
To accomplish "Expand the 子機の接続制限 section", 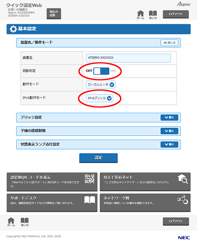I will tap(169, 131).
